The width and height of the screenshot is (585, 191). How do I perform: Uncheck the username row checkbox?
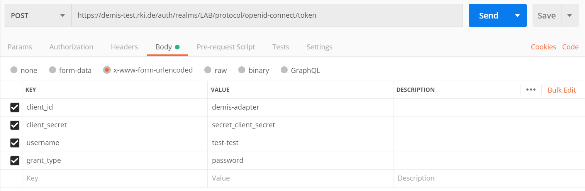pyautogui.click(x=15, y=143)
